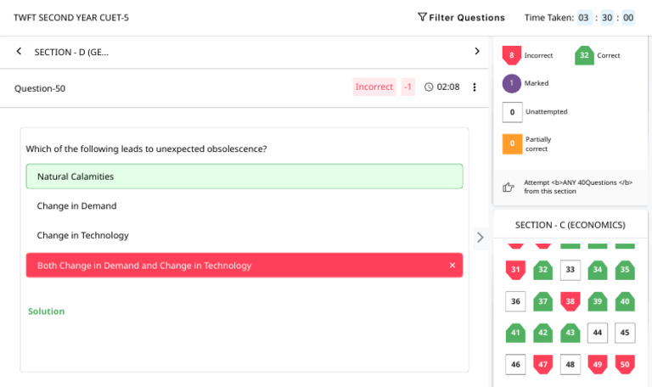Jump to question 45
The image size is (652, 387).
pyautogui.click(x=625, y=333)
